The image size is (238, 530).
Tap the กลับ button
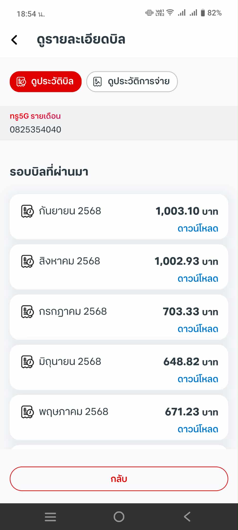119,479
